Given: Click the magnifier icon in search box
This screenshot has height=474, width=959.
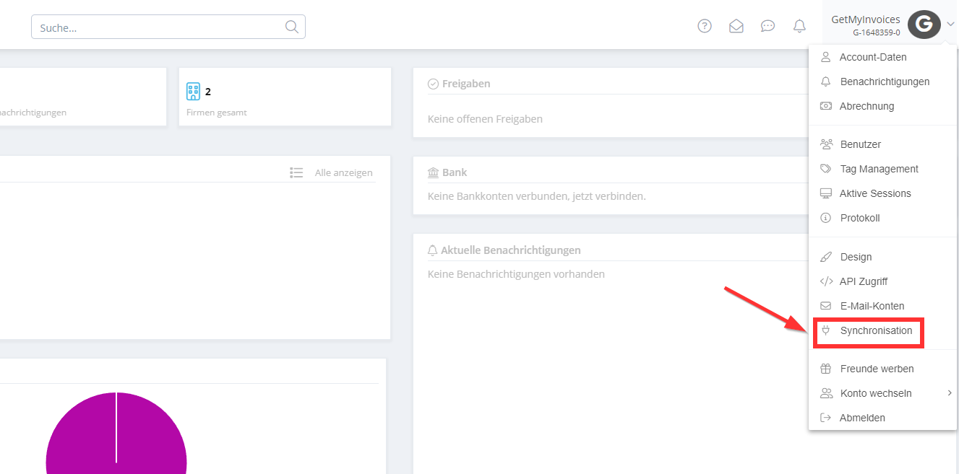Looking at the screenshot, I should pyautogui.click(x=292, y=27).
